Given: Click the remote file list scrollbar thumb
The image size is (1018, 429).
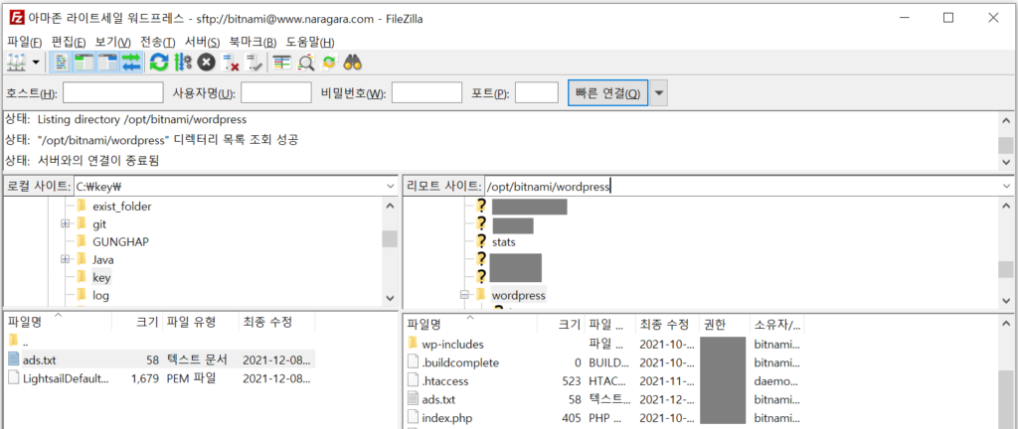Looking at the screenshot, I should click(x=1006, y=402).
